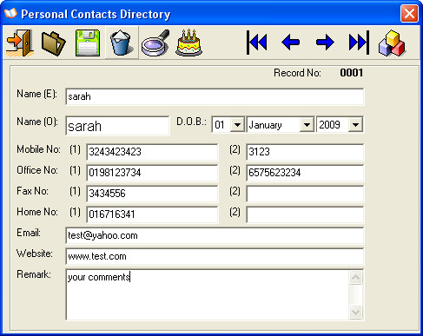423x336 pixels.
Task: Click Mobile No (2) field containing 3123
Action: click(x=305, y=152)
